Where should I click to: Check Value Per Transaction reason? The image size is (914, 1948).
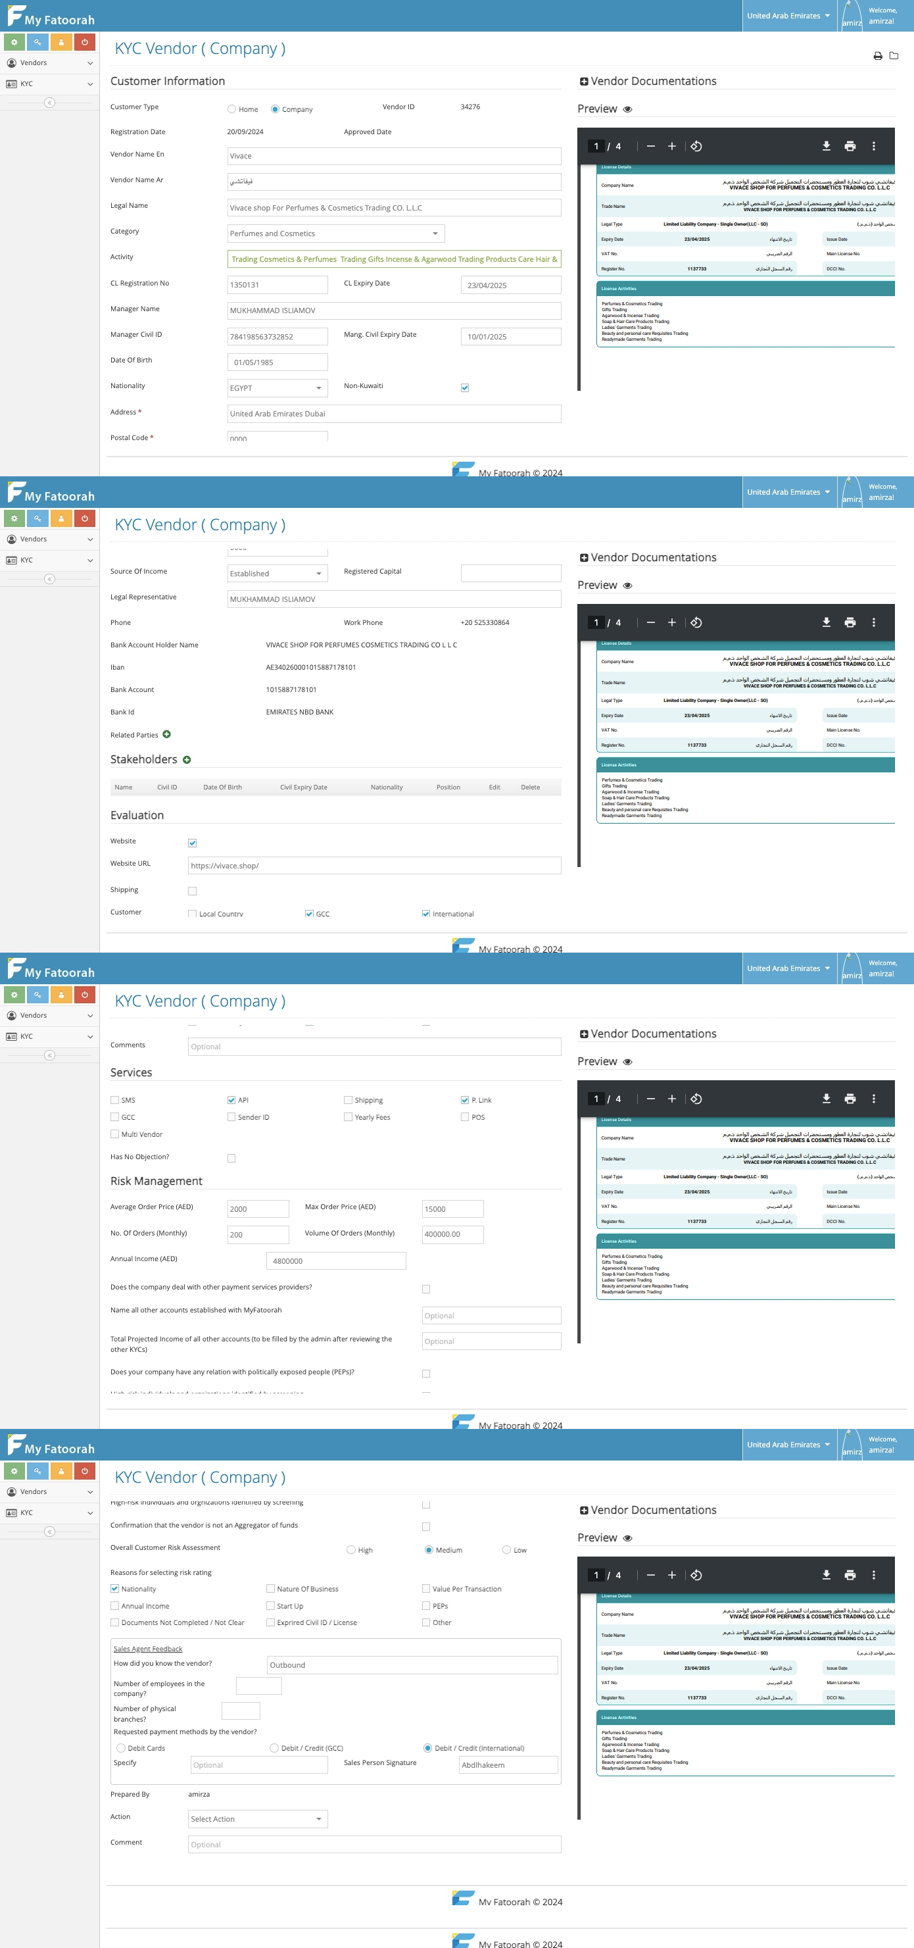425,1589
